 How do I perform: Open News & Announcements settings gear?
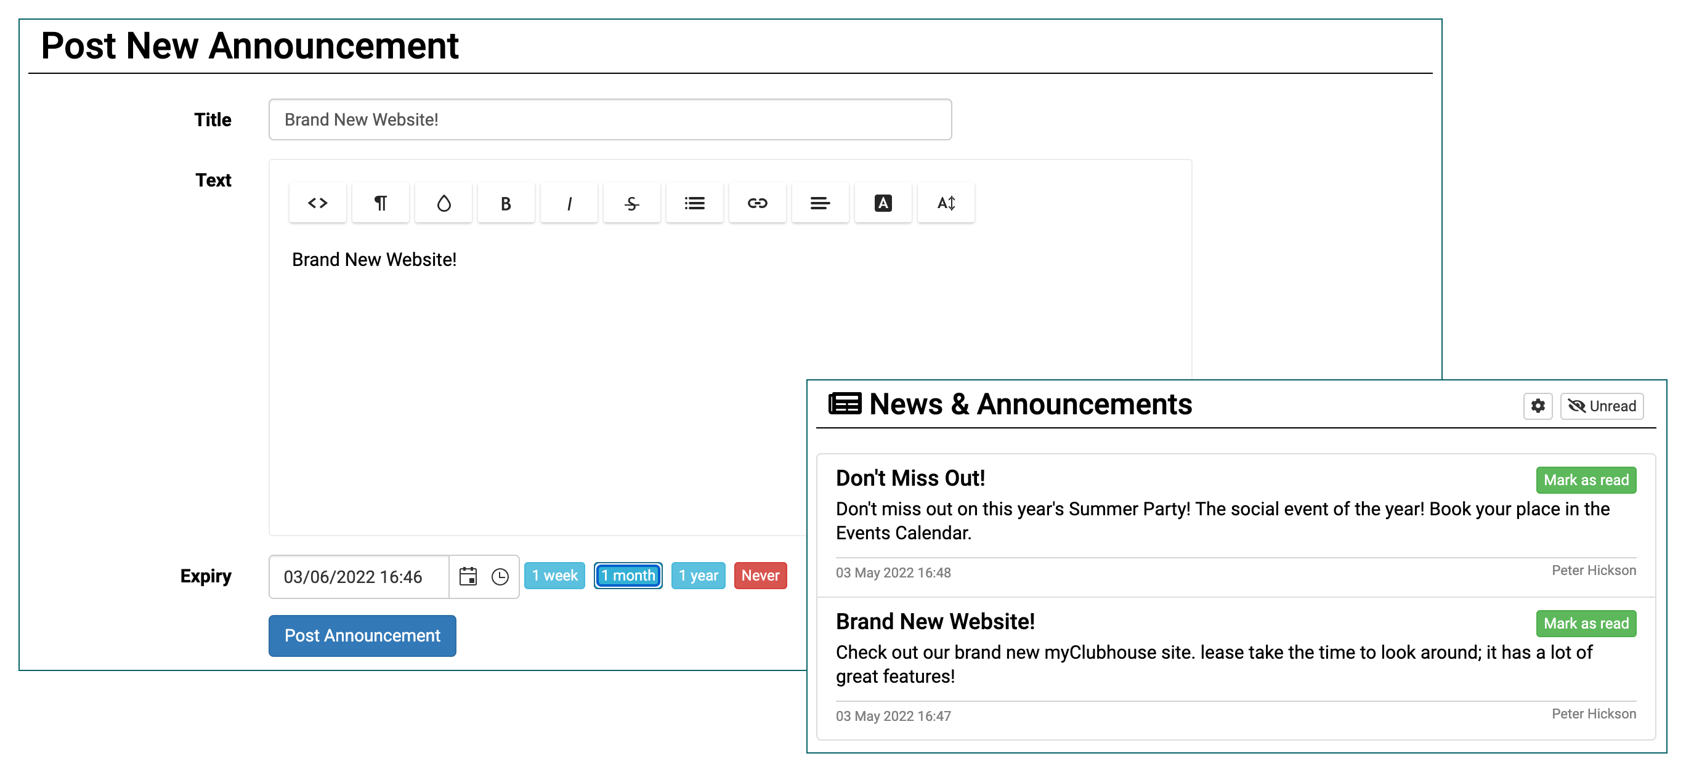(1538, 406)
